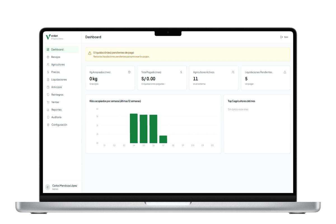This screenshot has height=224, width=336.
Task: Click '0 liquidaciones pagadas' text
Action: click(153, 84)
